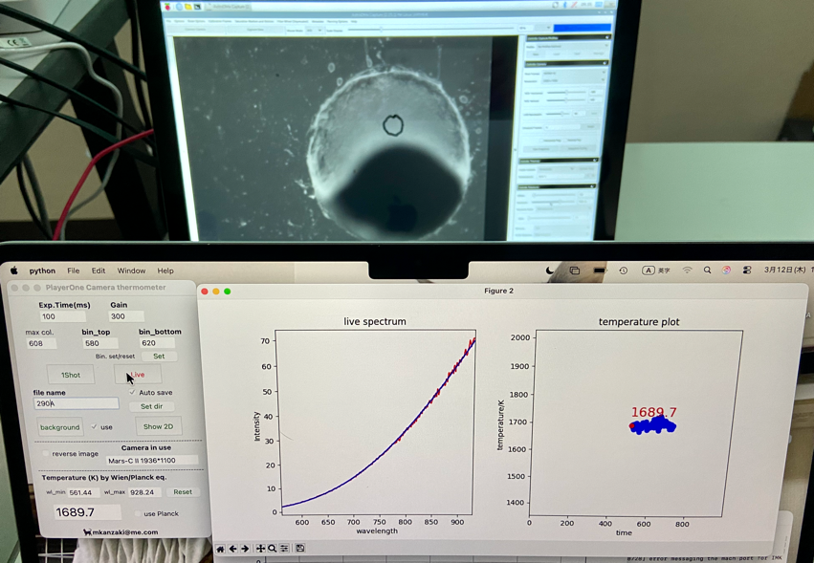Click the file name input field
The height and width of the screenshot is (563, 814).
click(77, 404)
